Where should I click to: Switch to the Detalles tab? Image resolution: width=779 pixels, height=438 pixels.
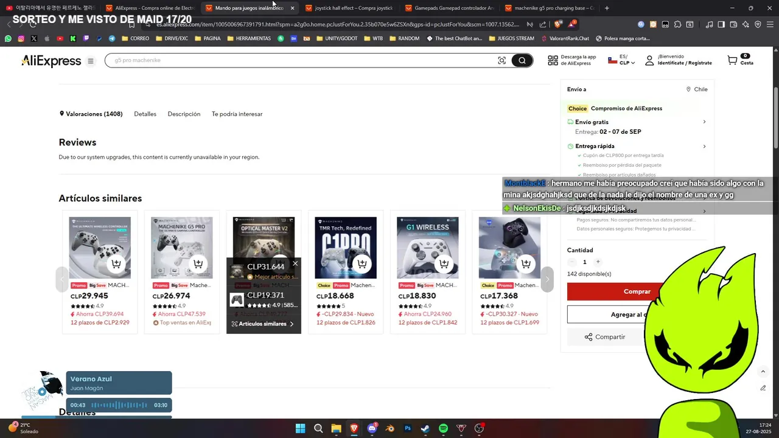[x=145, y=114]
